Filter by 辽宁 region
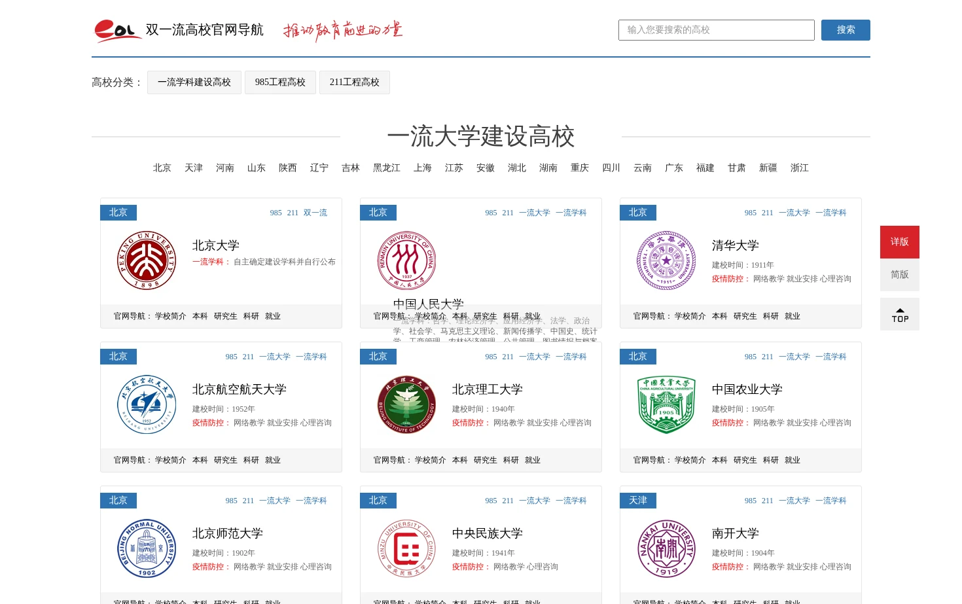The width and height of the screenshot is (962, 604). [319, 168]
